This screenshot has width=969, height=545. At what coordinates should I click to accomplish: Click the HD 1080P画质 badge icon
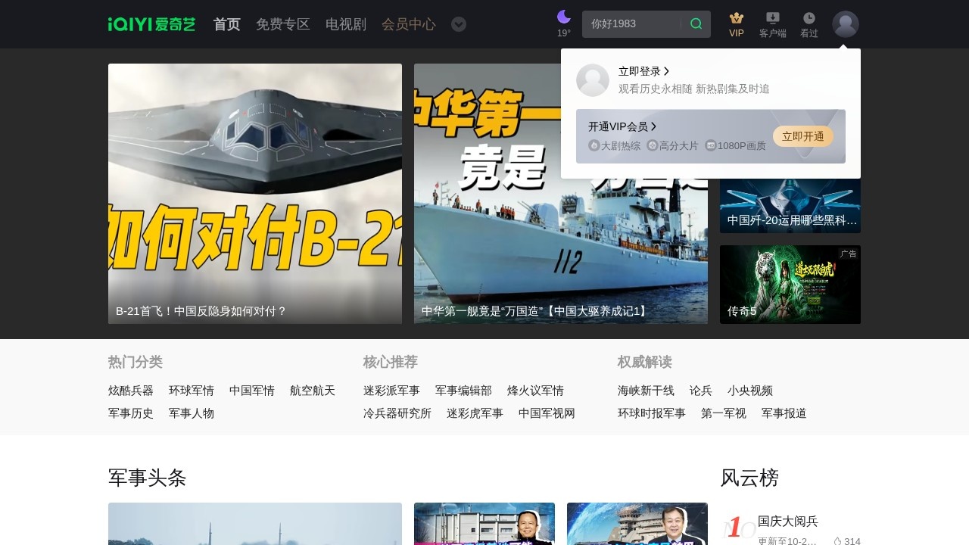coord(712,145)
